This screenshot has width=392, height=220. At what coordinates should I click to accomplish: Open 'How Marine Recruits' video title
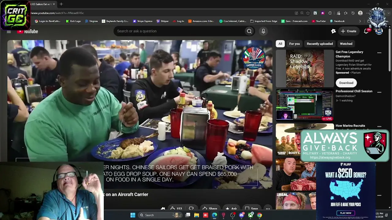350,126
